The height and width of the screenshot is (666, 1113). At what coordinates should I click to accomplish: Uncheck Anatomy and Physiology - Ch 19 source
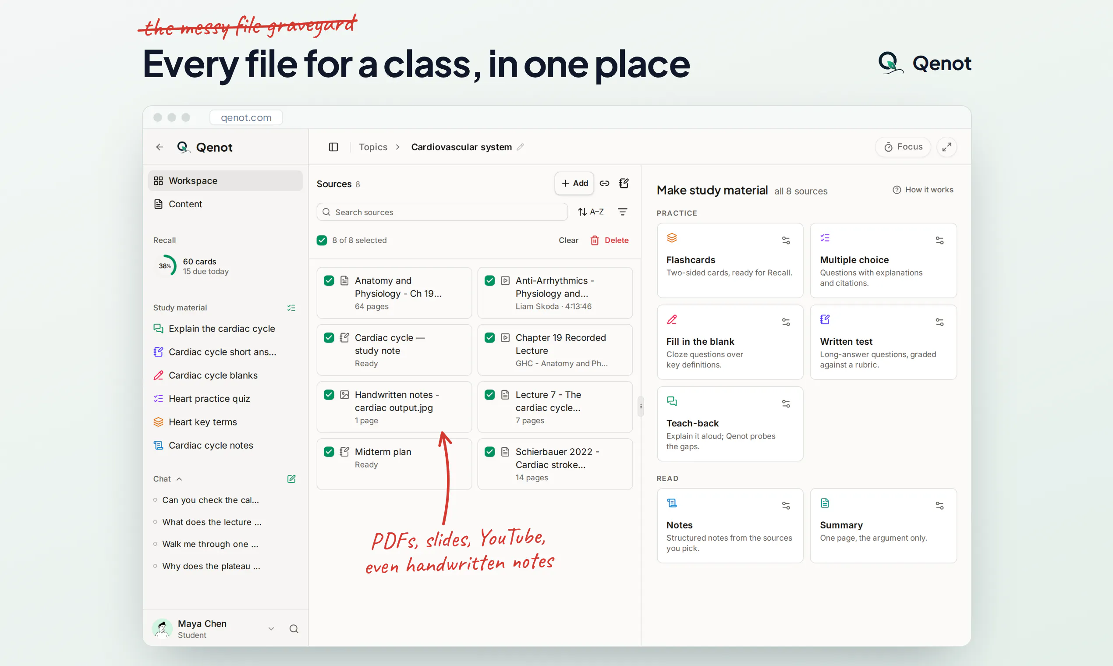[329, 280]
